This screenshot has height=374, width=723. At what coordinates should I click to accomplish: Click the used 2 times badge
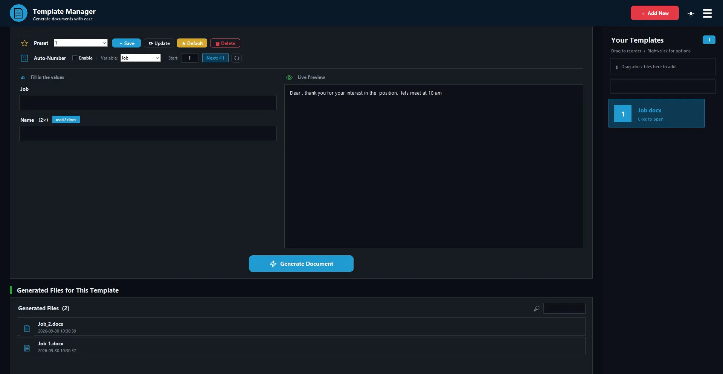pos(66,120)
